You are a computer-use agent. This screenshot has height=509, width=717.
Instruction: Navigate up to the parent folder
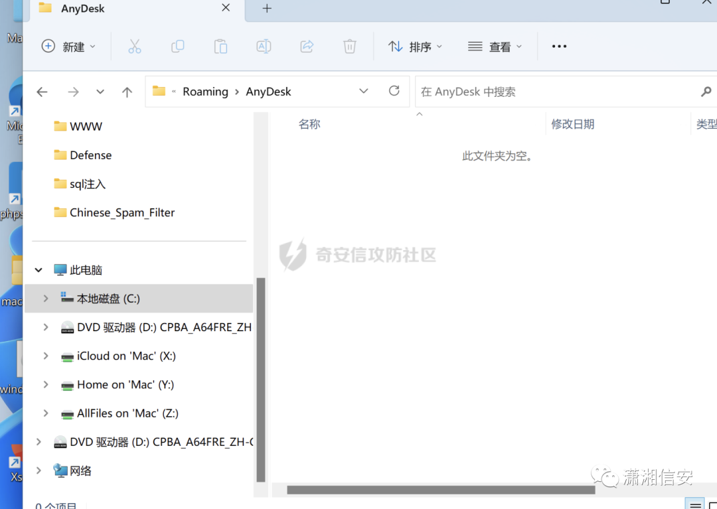point(127,91)
